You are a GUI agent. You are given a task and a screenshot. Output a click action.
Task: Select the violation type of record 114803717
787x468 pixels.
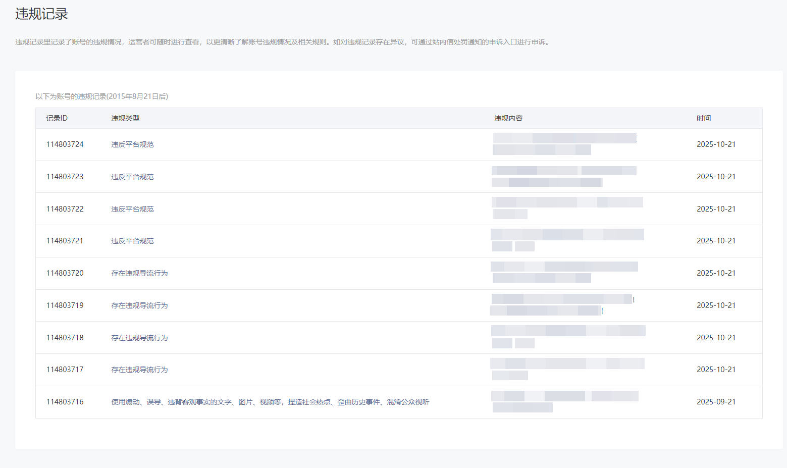(x=139, y=370)
